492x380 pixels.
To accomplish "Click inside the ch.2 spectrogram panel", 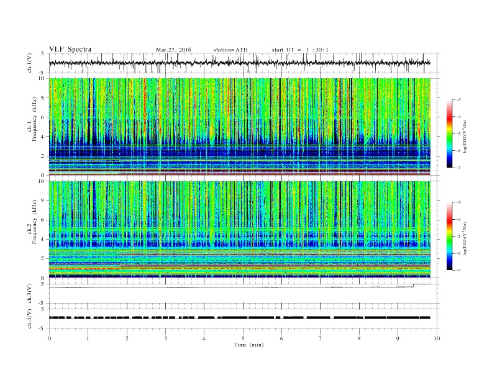I will (240, 230).
